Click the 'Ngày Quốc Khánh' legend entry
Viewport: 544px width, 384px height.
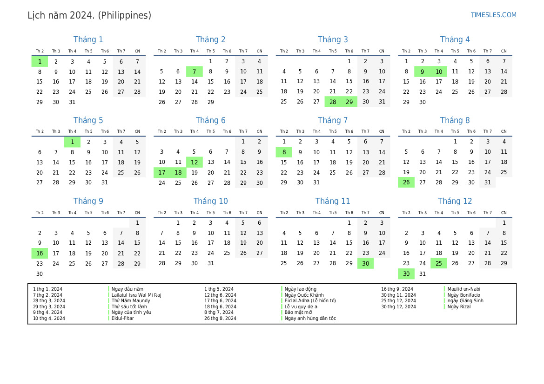(x=304, y=295)
